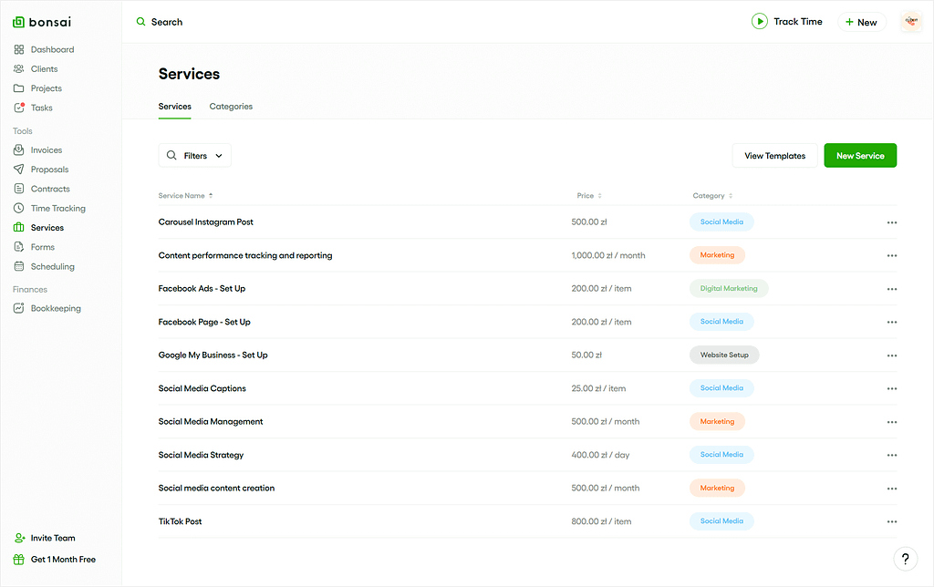Open options menu for TikTok Post
934x587 pixels.
892,521
